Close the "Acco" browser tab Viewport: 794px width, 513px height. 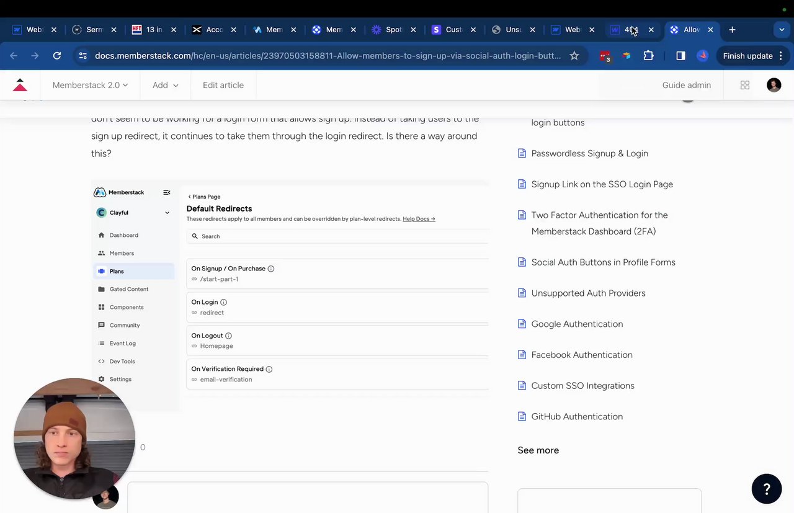[x=234, y=30]
